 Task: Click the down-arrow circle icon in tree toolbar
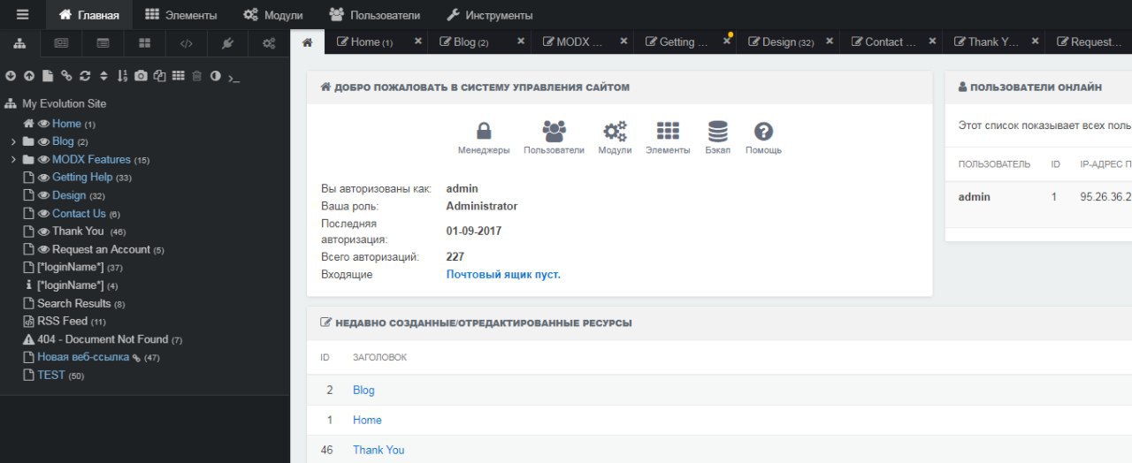[x=10, y=76]
